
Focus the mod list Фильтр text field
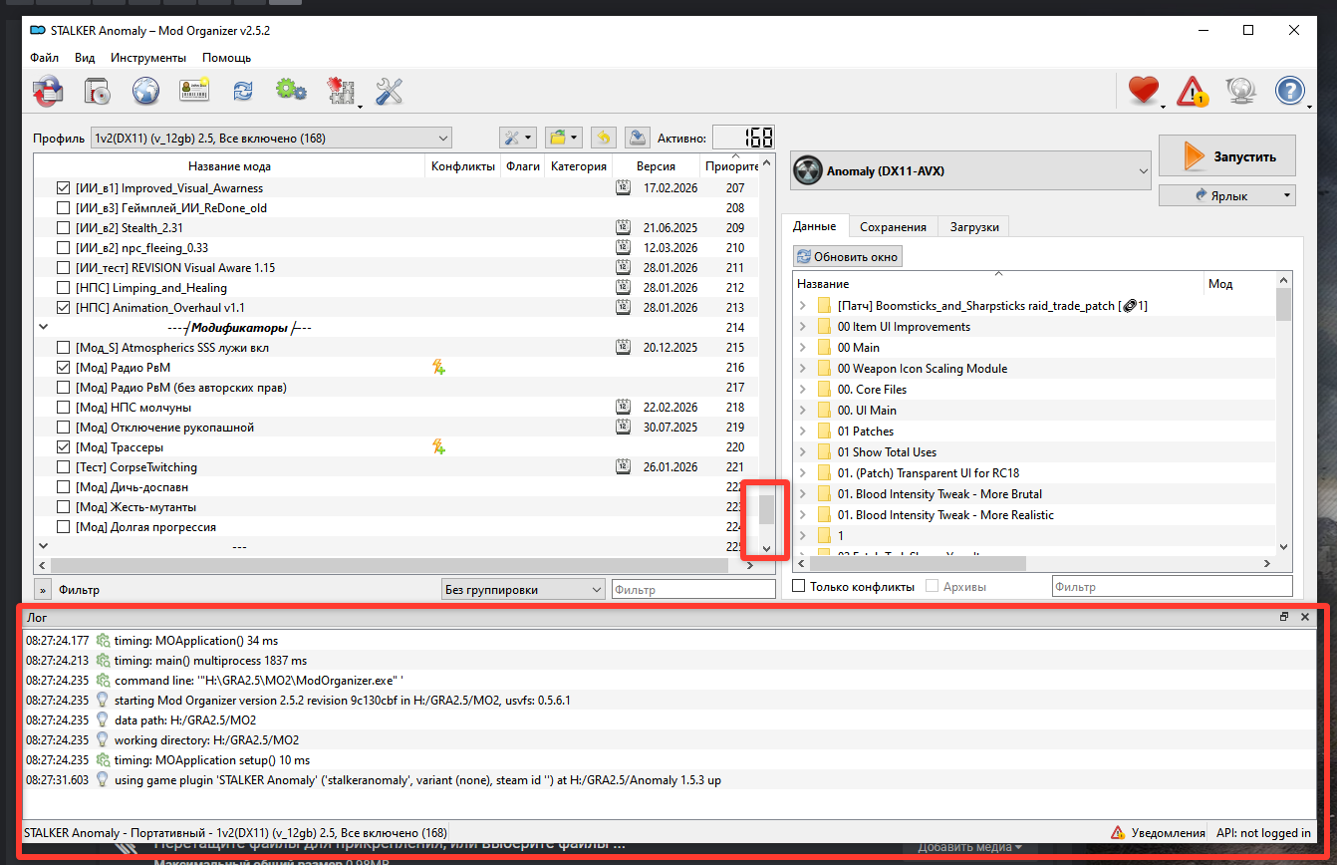pyautogui.click(x=693, y=590)
